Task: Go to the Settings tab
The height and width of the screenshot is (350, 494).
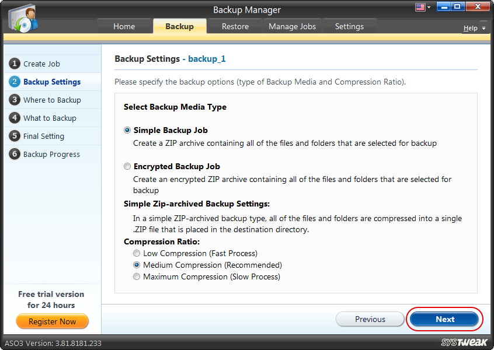Action: 349,26
